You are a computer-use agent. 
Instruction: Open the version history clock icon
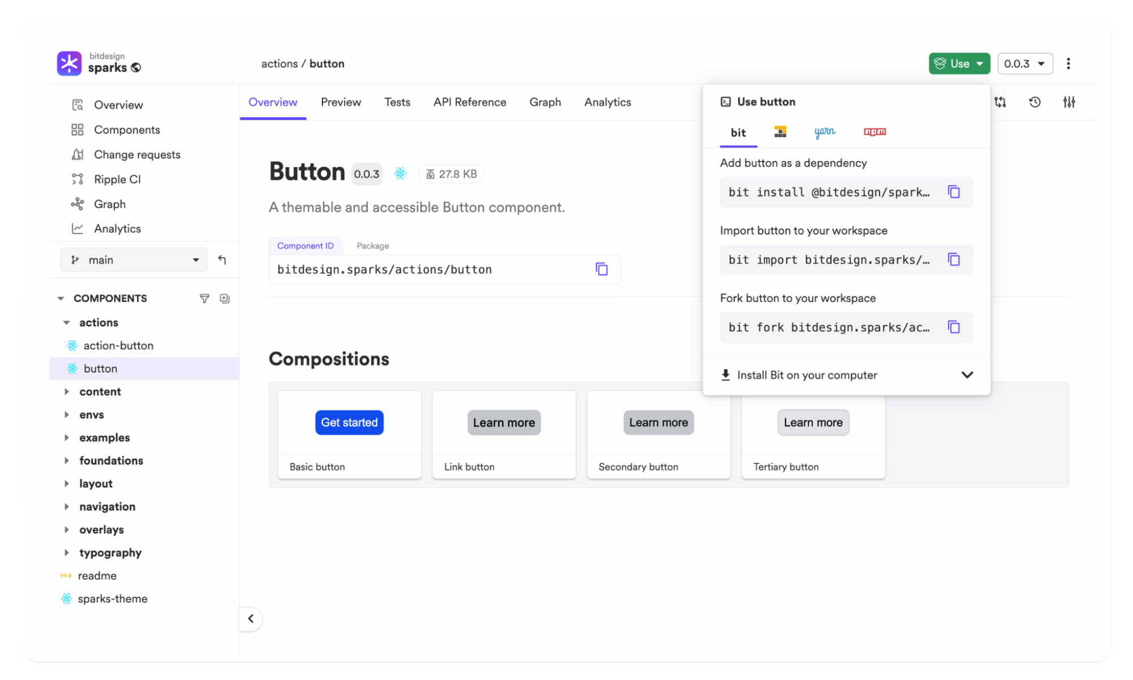[x=1035, y=102]
